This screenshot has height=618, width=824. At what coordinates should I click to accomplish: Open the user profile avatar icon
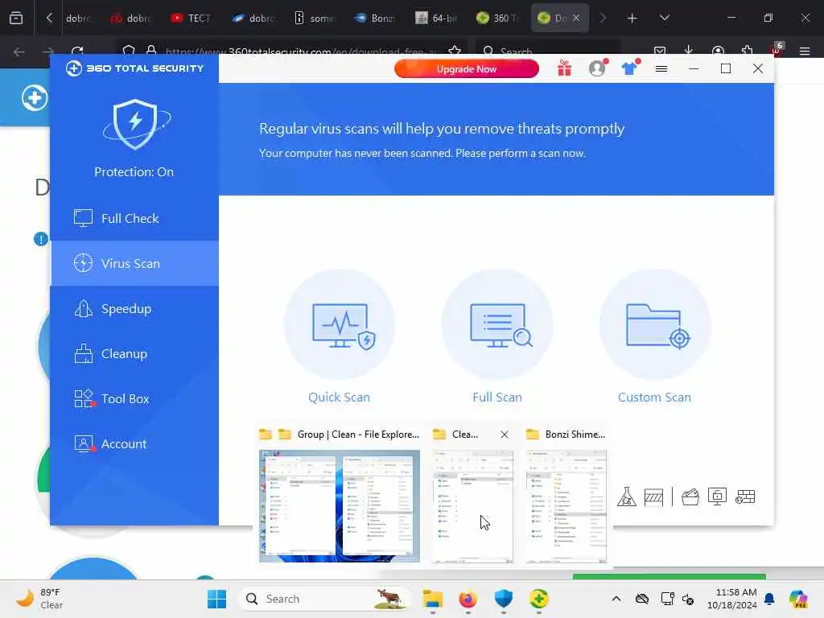pos(597,68)
